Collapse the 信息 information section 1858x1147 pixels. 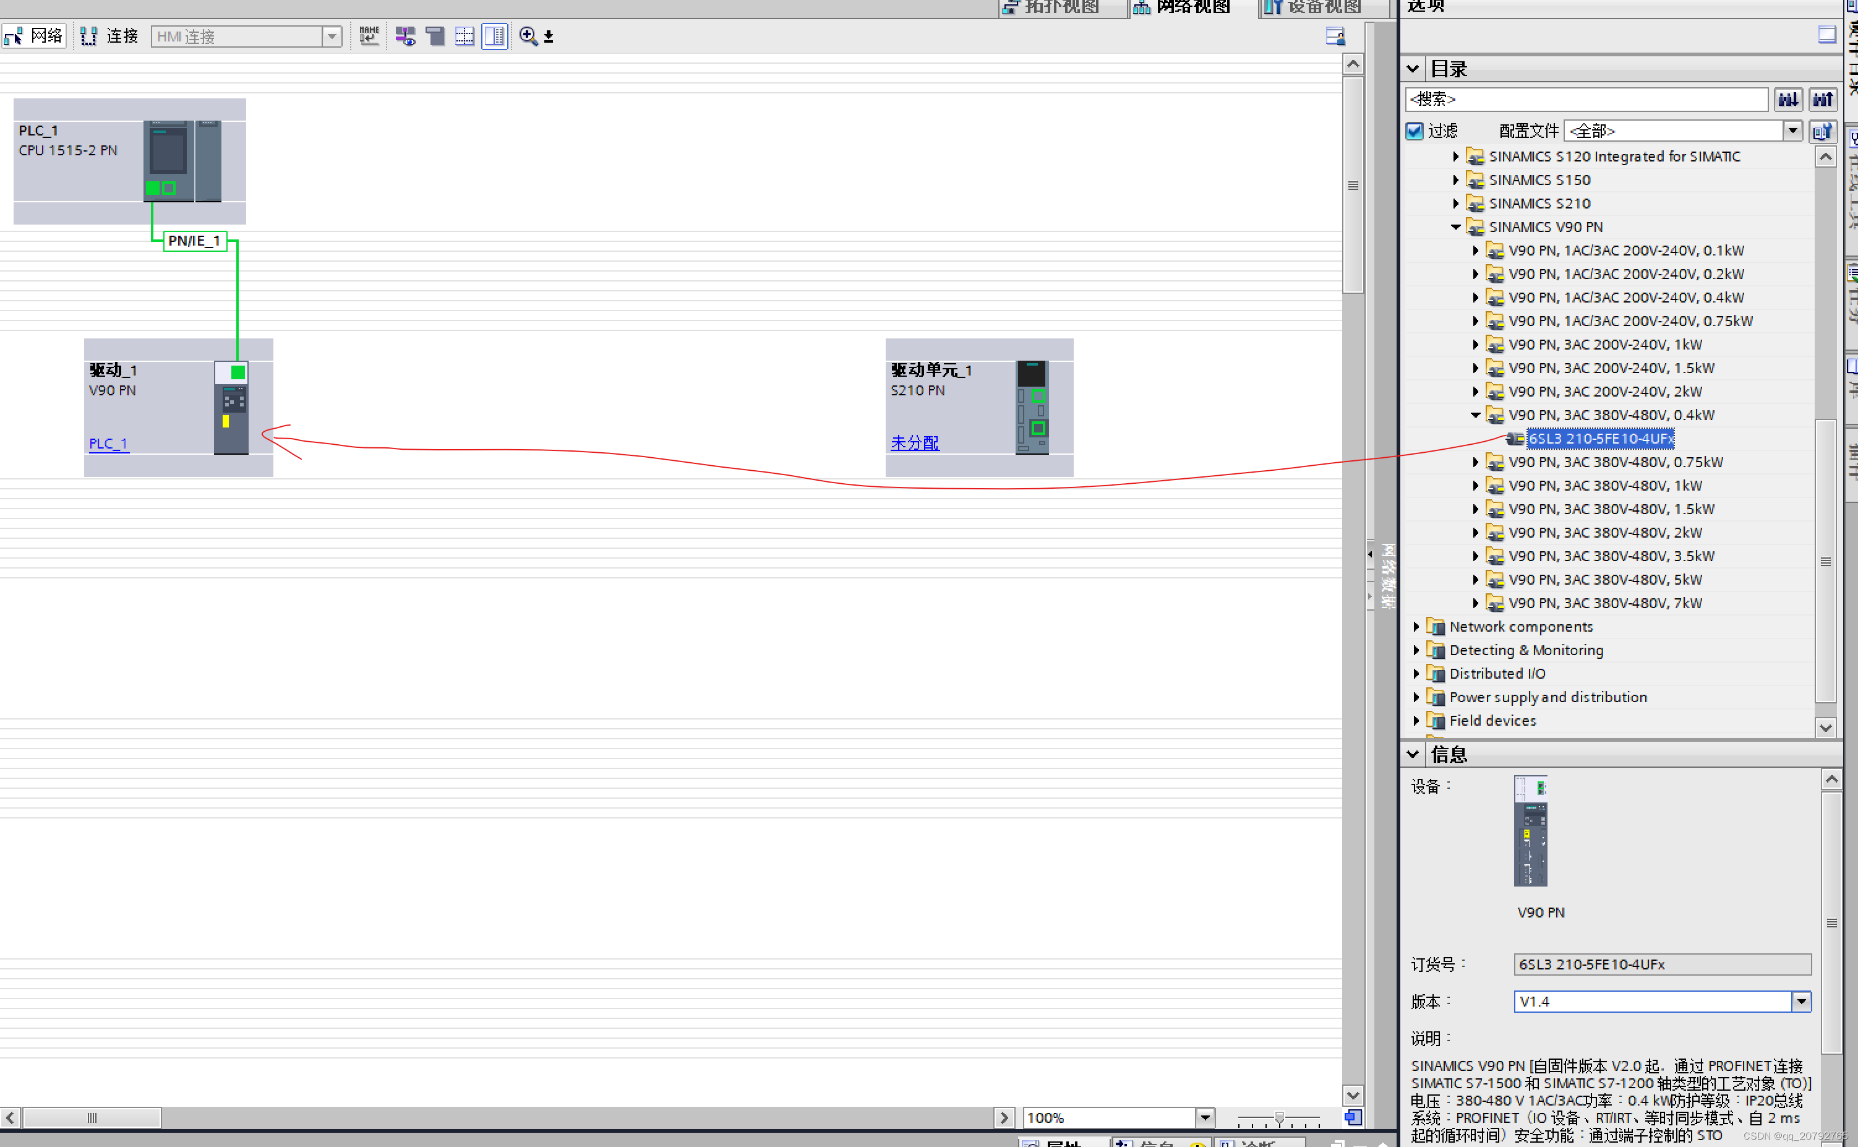pos(1412,754)
